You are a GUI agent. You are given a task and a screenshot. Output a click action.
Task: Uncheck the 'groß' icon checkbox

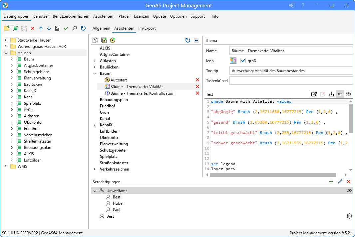coord(243,61)
